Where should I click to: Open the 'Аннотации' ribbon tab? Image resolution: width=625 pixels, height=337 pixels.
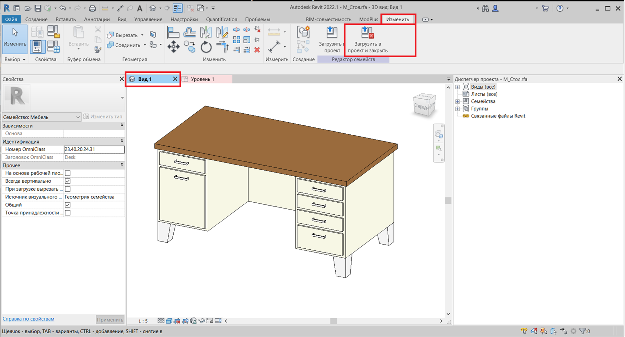97,20
